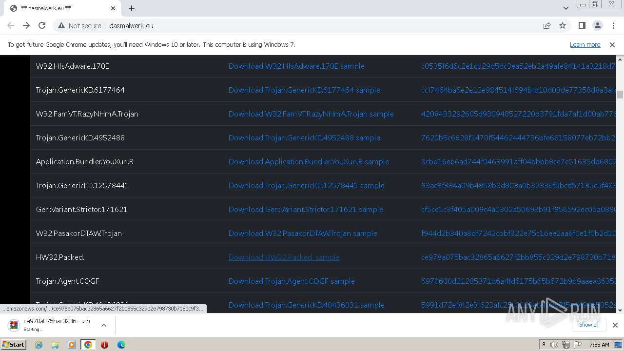Open Windows Explorer folder from taskbar
Image resolution: width=624 pixels, height=351 pixels.
tap(55, 345)
